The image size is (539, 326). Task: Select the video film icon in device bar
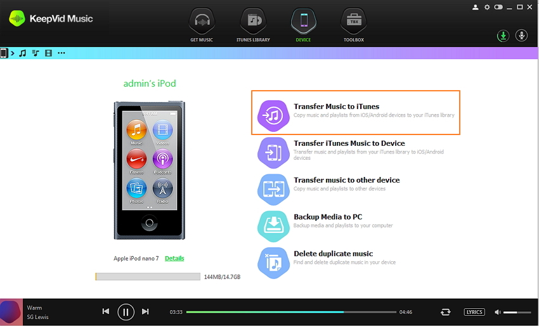[x=48, y=53]
